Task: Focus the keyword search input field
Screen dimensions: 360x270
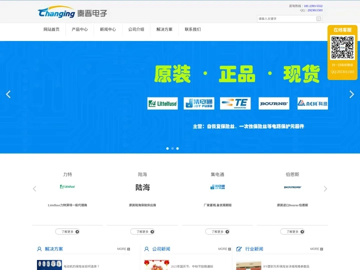Action: tap(286, 18)
